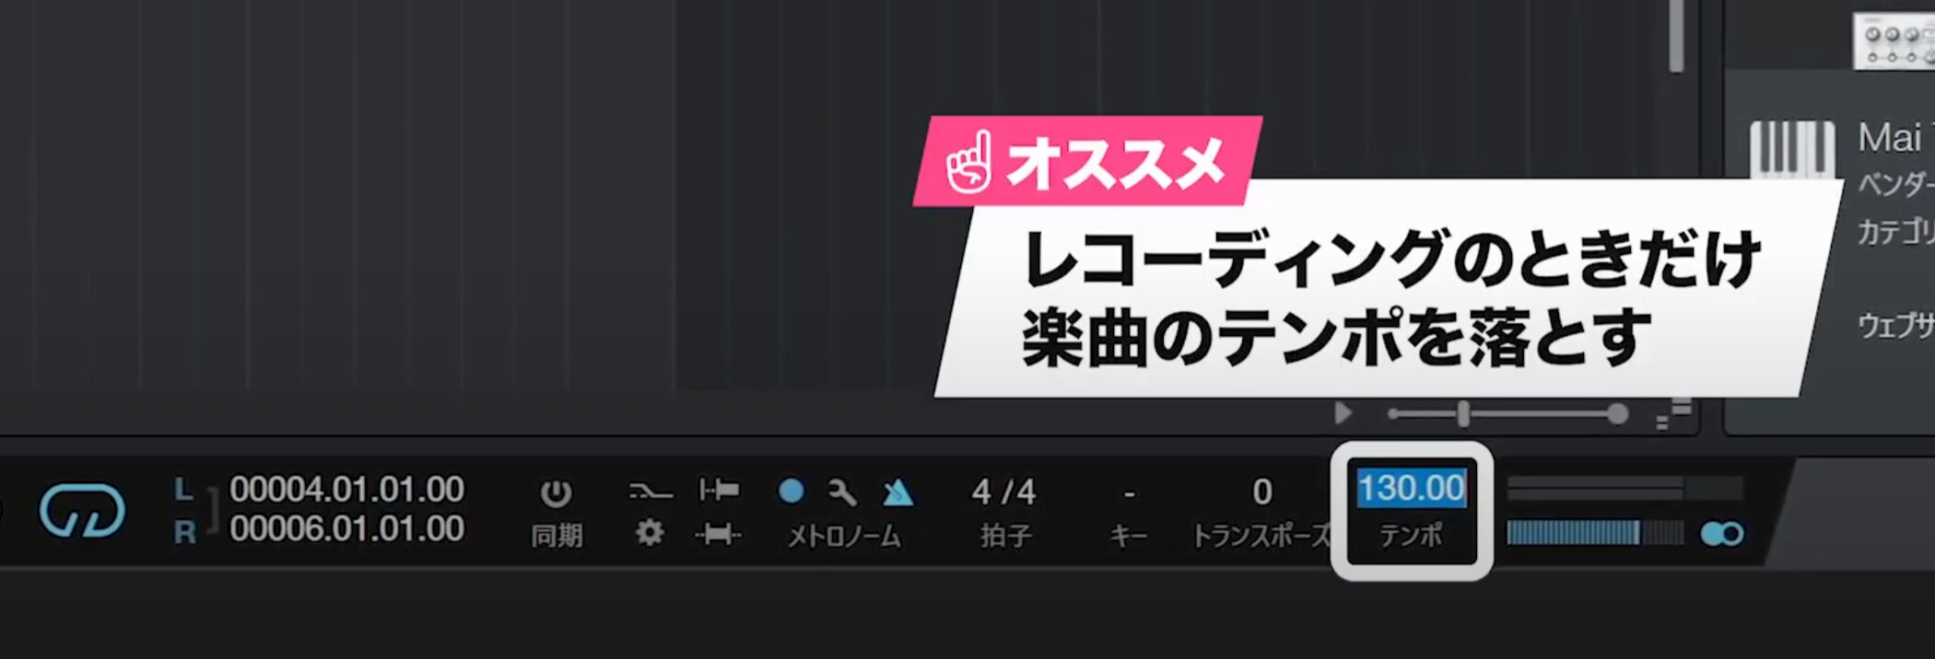Toggle the auto punch icon
Screen dimensions: 1935x659
(650, 492)
